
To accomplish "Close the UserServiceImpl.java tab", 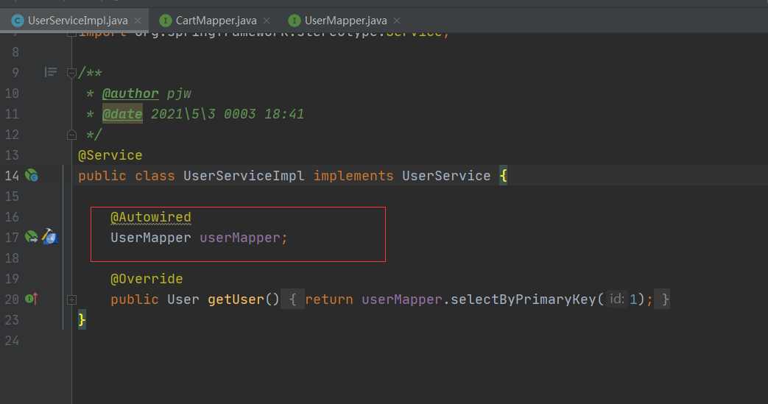I will tap(138, 21).
